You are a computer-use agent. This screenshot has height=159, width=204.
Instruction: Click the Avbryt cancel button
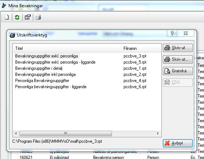click(178, 143)
